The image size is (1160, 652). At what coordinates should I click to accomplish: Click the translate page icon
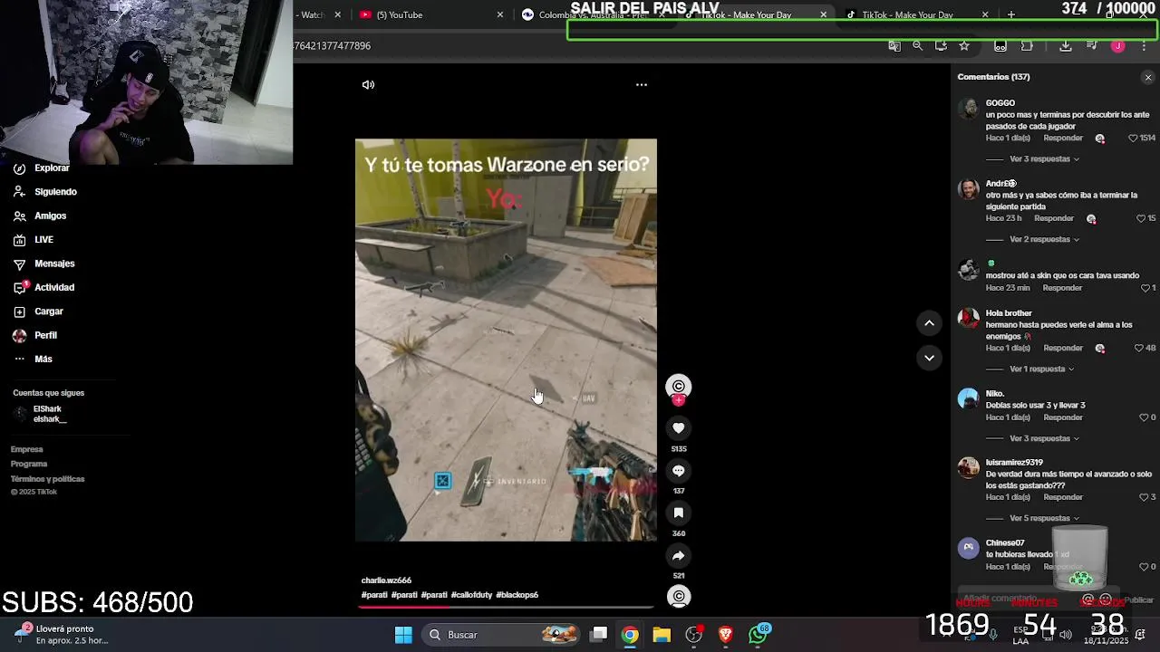[894, 45]
